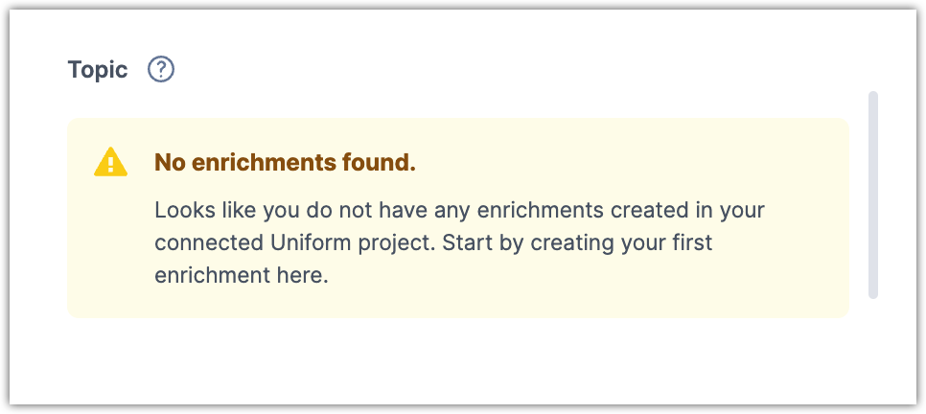Click the vertical scrollbar on the right

[x=872, y=195]
